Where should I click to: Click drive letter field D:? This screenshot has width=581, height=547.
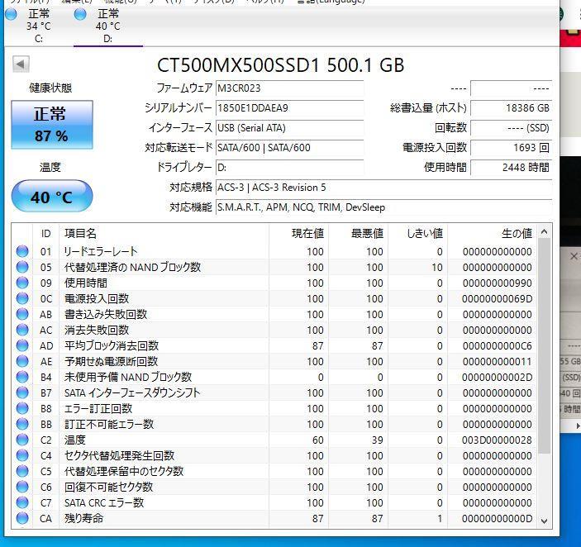(x=289, y=168)
